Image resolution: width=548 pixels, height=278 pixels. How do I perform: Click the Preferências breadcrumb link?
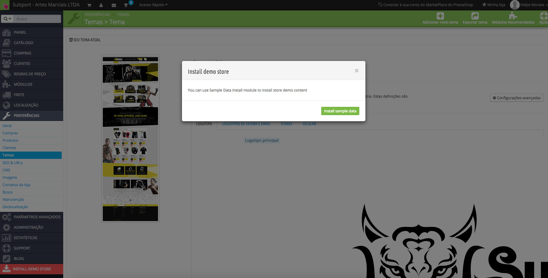pos(97,14)
